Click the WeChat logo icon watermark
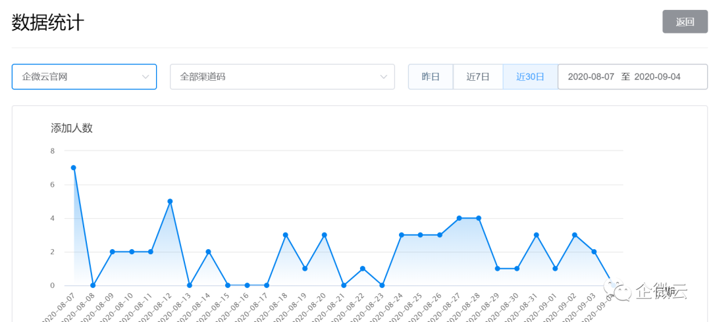Viewport: 711px width, 322px height. tap(617, 290)
